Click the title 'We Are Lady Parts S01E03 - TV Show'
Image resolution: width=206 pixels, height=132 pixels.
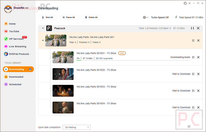(x=96, y=87)
